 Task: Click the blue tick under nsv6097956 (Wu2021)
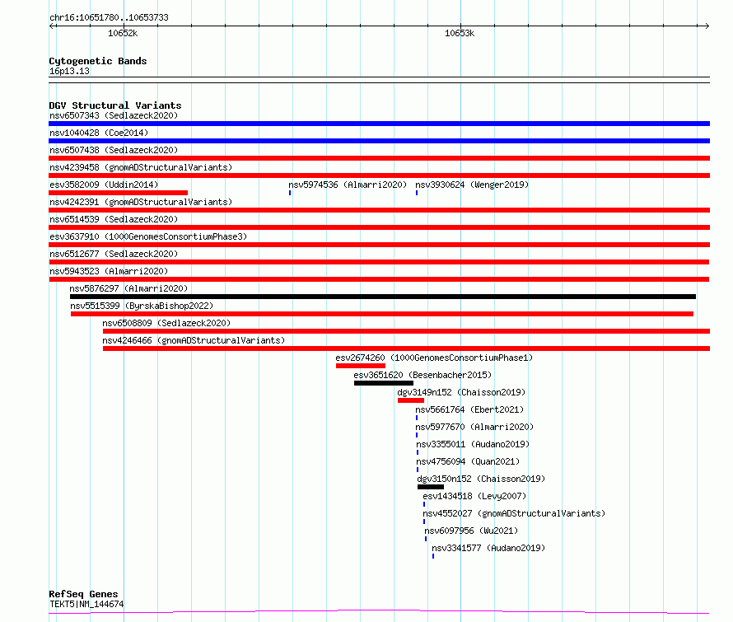coord(426,539)
